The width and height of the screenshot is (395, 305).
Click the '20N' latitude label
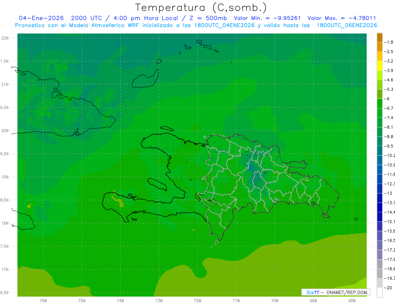(x=5, y=131)
